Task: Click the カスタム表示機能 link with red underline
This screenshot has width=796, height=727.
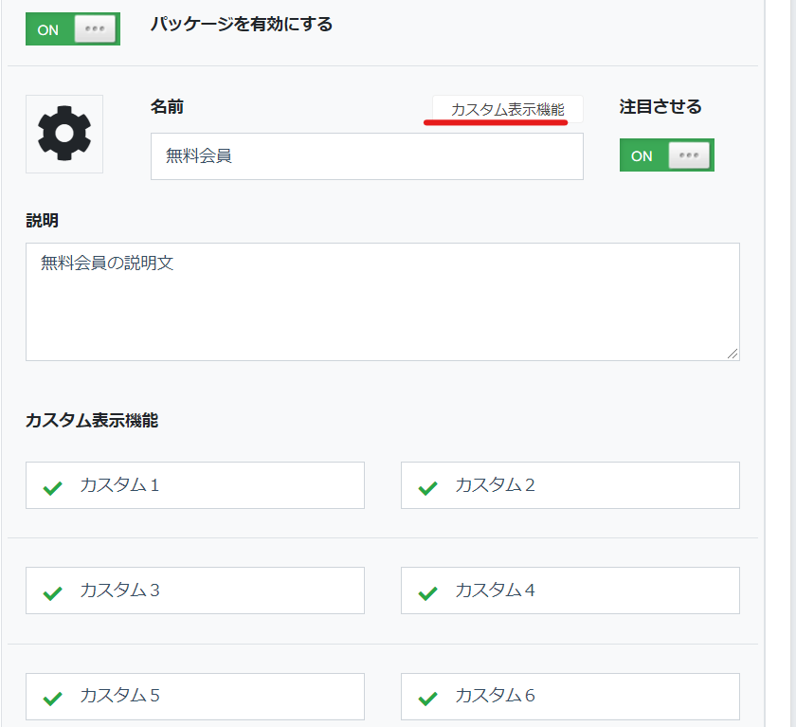Action: pos(508,109)
